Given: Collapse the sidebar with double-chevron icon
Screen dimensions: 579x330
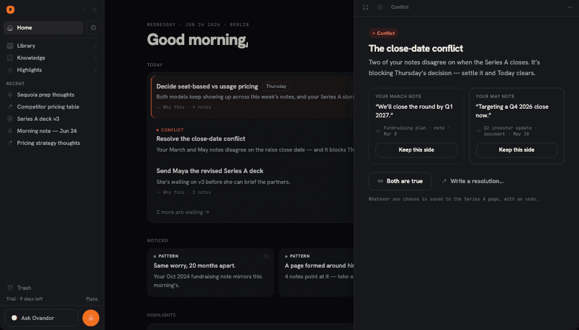Looking at the screenshot, I should pyautogui.click(x=94, y=9).
